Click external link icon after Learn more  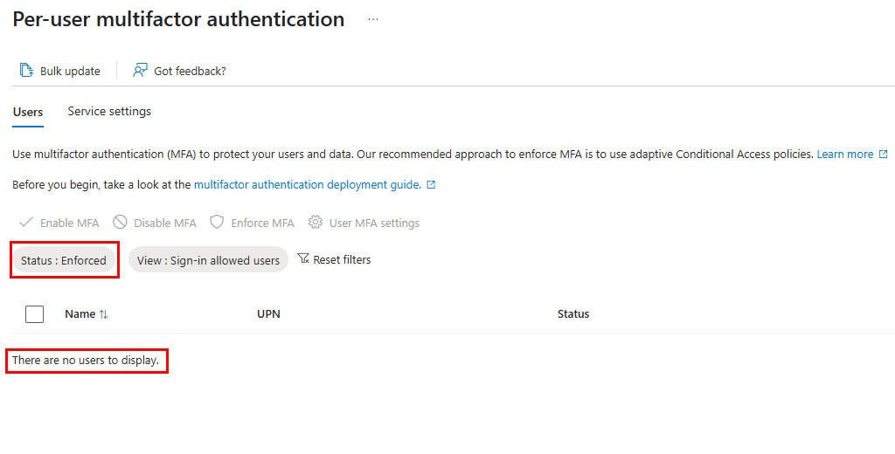(883, 155)
